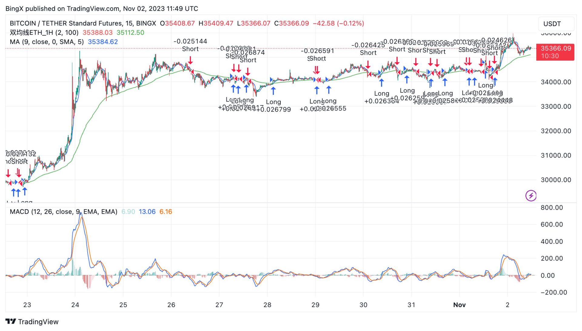Screen dimensions: 582x331
Task: Click red current price label 35366.09
Action: (x=555, y=48)
